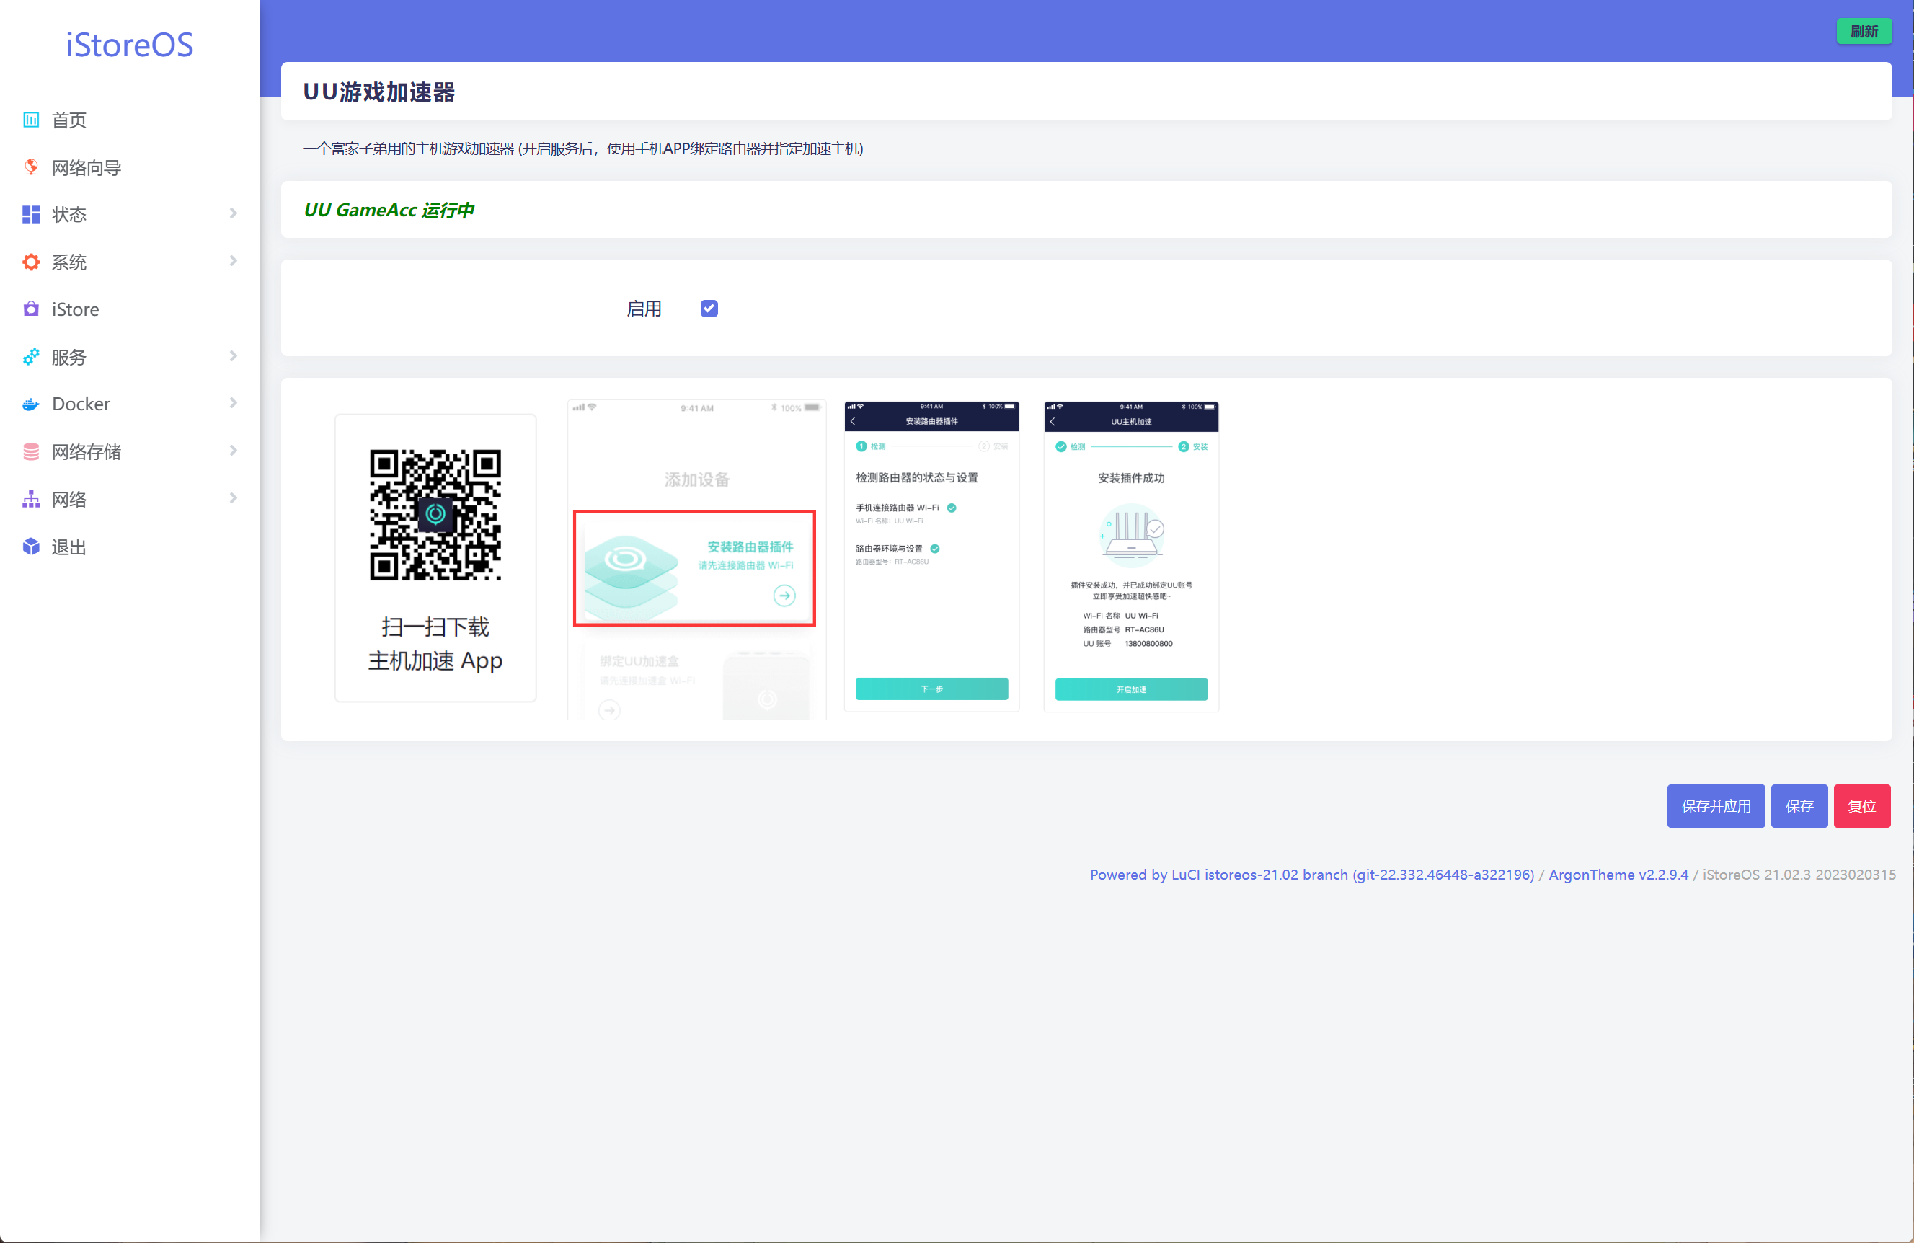Disable the 启用 checkbox
The width and height of the screenshot is (1914, 1243).
tap(709, 309)
